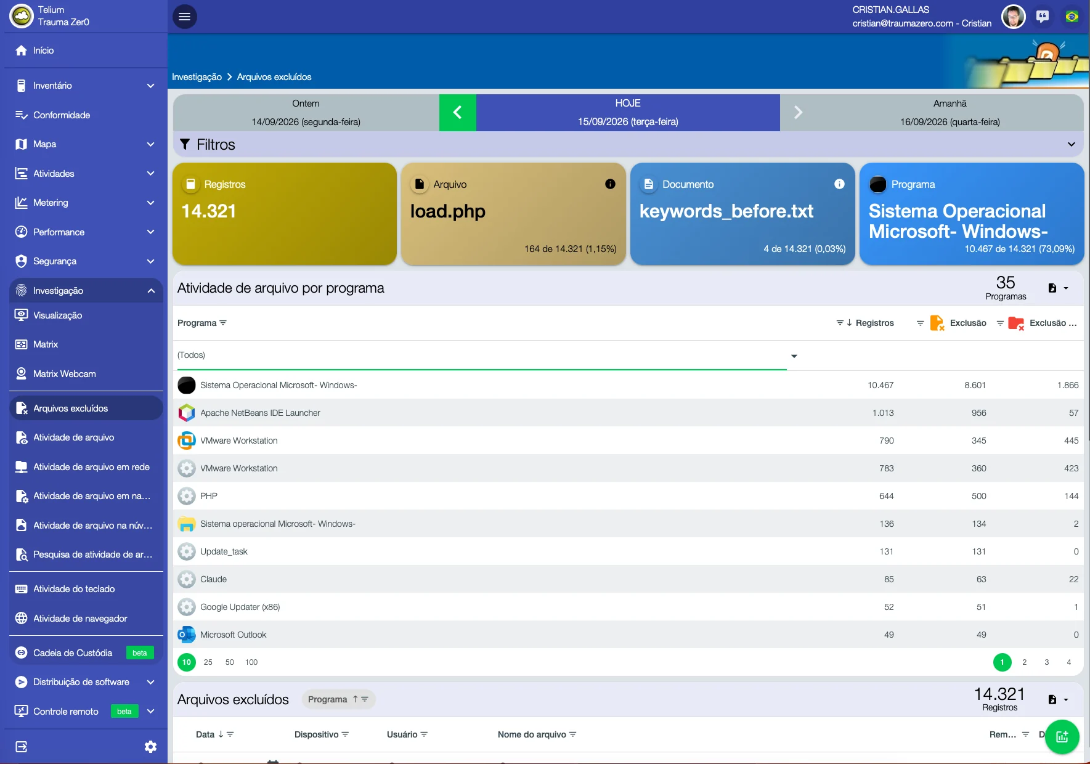Filter the Usuário column
1090x764 pixels.
(x=424, y=734)
